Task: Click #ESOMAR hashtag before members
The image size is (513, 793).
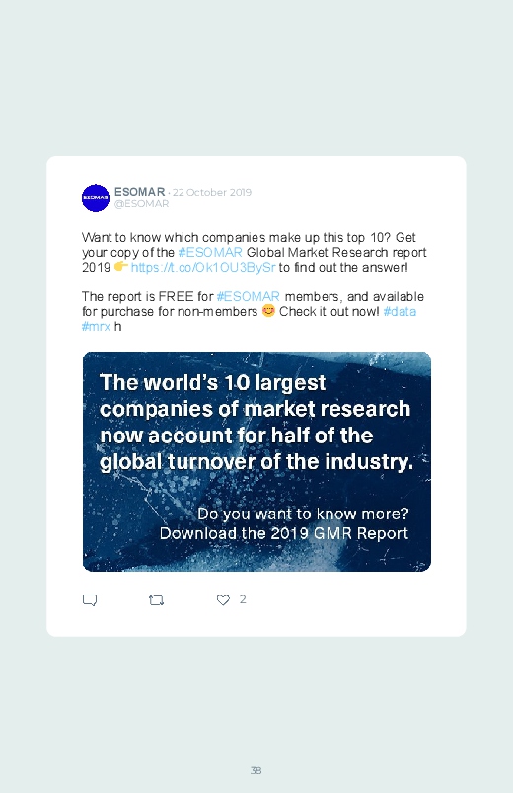Action: tap(249, 296)
